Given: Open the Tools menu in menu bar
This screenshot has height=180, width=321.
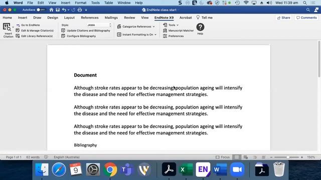Looking at the screenshot, I should point(95,3).
